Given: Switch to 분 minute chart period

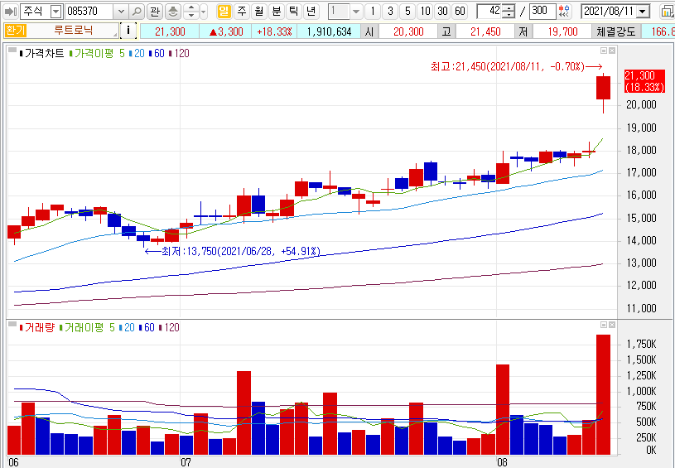Looking at the screenshot, I should coord(276,12).
